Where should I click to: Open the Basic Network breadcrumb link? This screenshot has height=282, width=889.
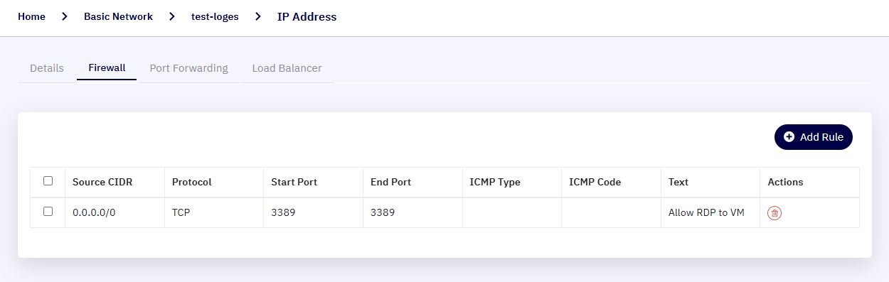[118, 16]
